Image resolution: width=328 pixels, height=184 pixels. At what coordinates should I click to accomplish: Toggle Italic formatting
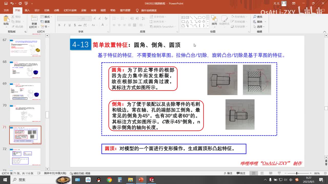[x=64, y=25]
